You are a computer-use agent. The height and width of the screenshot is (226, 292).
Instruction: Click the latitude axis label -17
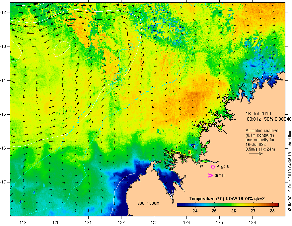tap(3, 182)
